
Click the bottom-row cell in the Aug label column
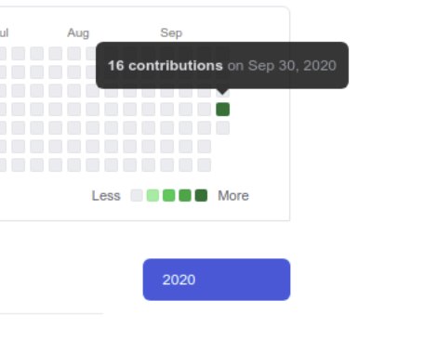[x=74, y=165]
